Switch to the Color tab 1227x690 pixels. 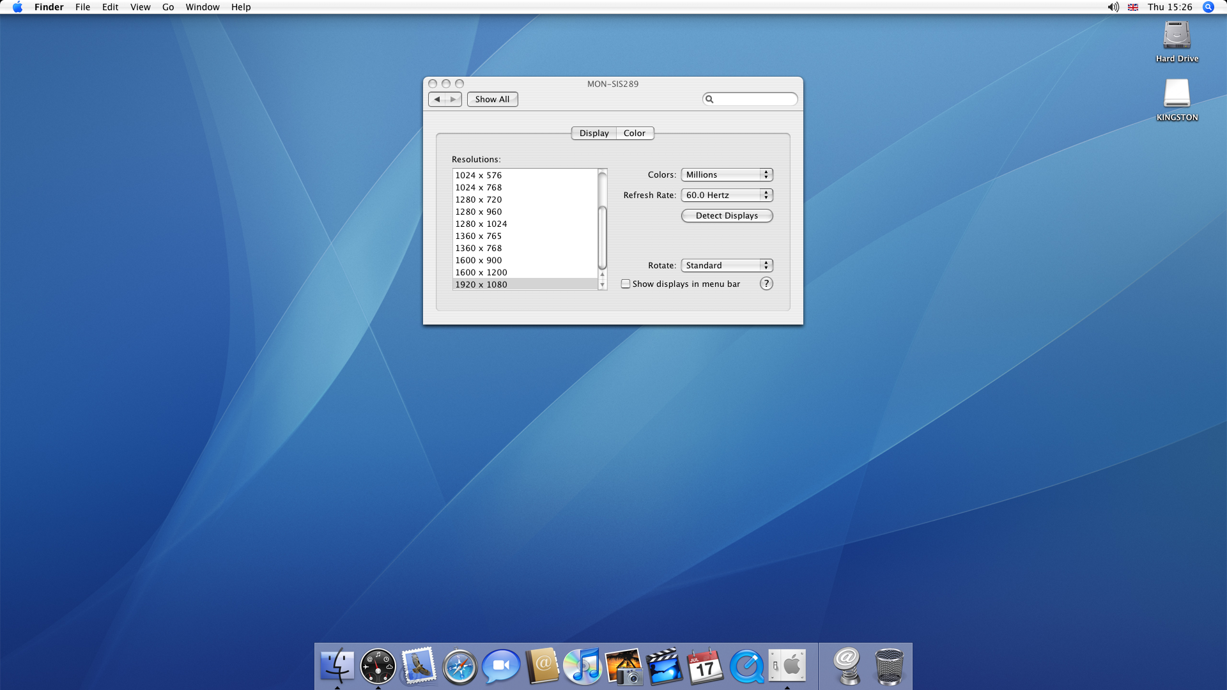click(635, 133)
